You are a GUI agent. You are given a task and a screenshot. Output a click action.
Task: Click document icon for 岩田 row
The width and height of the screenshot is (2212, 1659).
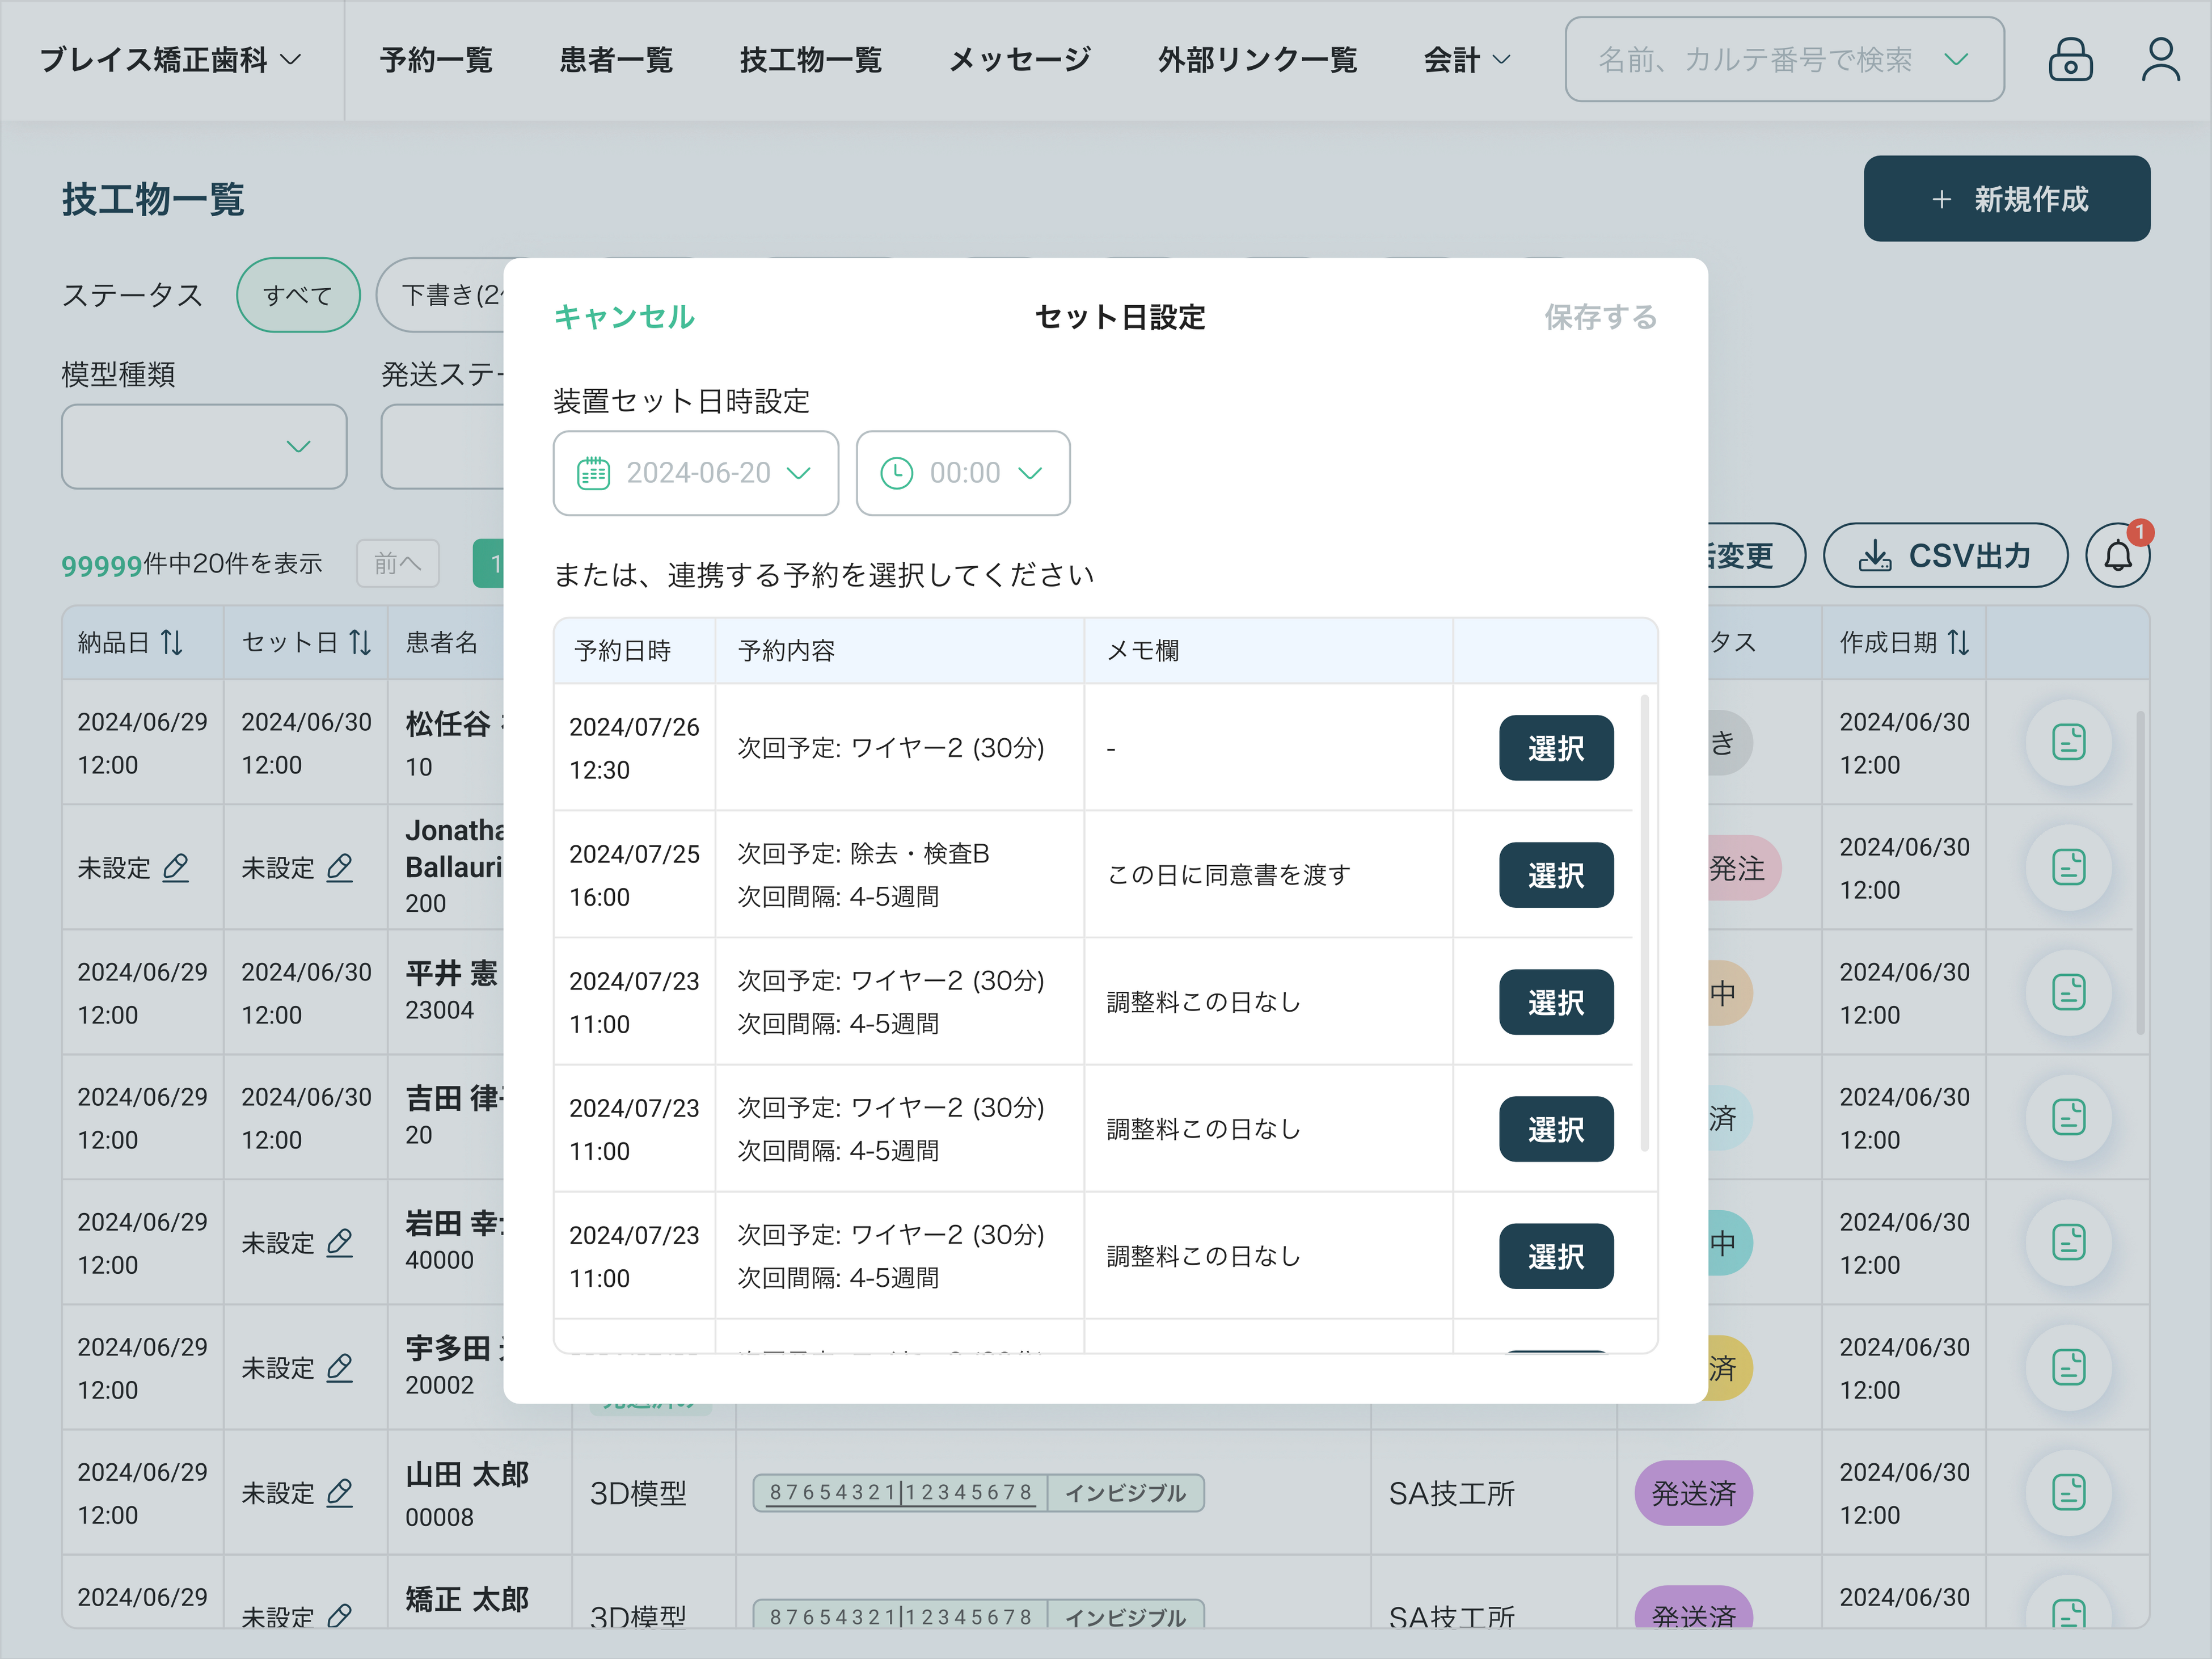(x=2068, y=1243)
